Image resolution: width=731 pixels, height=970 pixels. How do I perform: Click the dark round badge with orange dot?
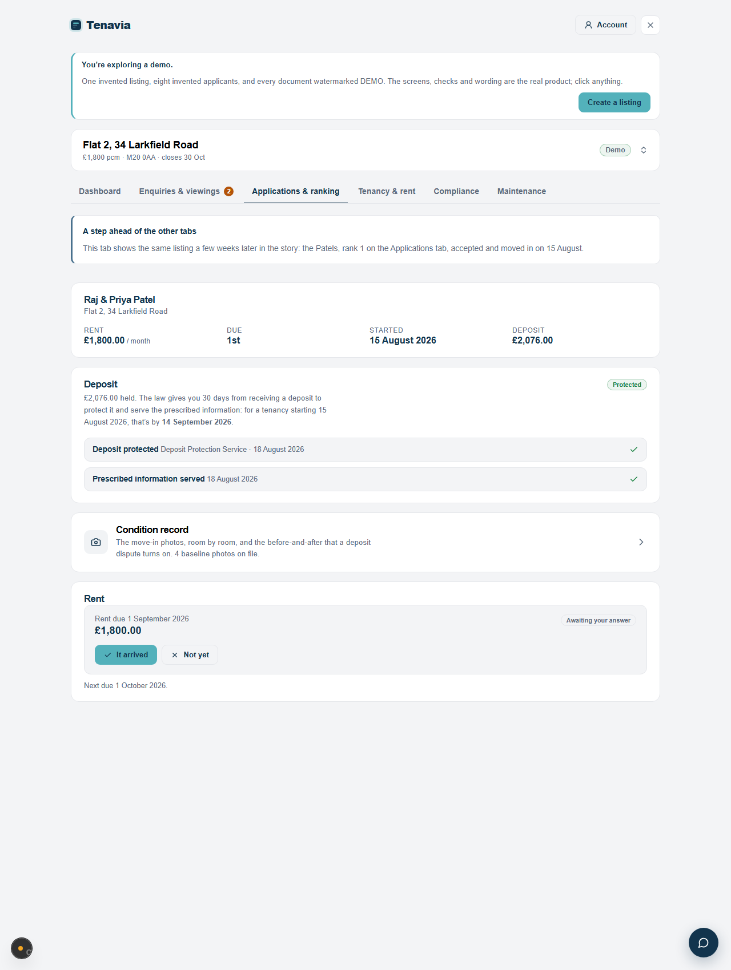pyautogui.click(x=22, y=948)
